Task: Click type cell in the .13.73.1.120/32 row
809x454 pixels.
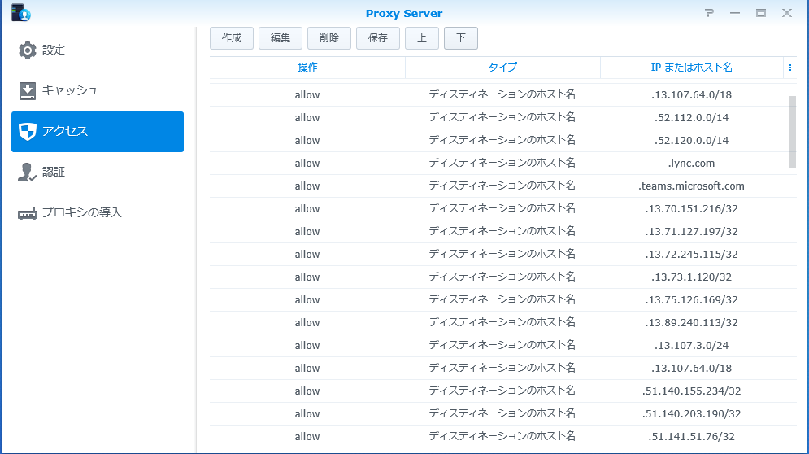Action: coord(502,277)
